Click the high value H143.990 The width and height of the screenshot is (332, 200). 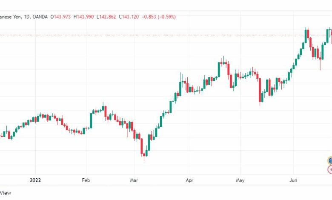point(83,17)
